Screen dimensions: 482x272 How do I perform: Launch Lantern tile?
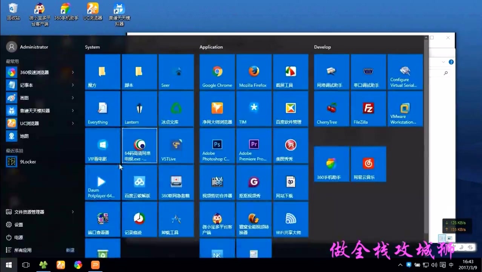(x=140, y=109)
